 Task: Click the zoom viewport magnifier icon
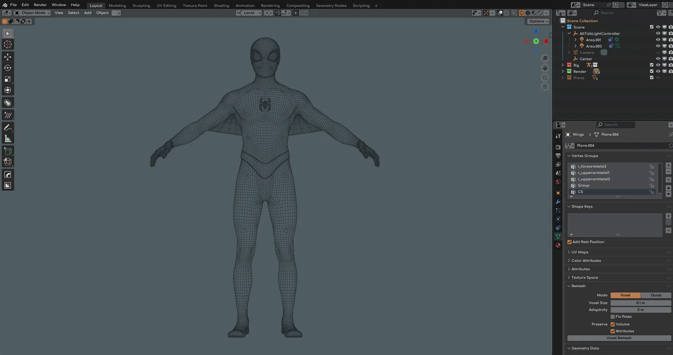(545, 58)
